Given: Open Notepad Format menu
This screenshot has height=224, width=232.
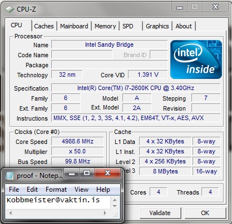Looking at the screenshot, I should pyautogui.click(x=56, y=190).
